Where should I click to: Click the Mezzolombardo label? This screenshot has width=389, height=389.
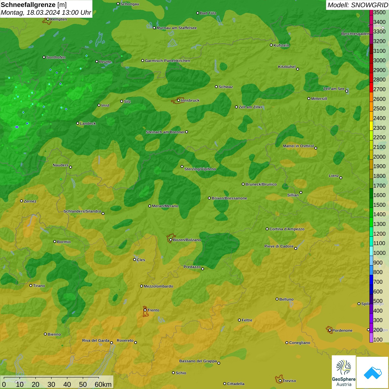[158, 286]
